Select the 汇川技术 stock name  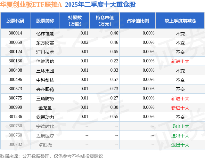click(45, 52)
